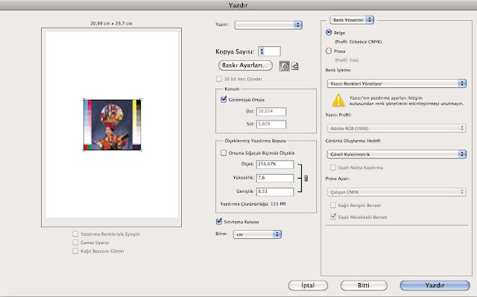
Task: Open the Adobe RGB (1998) profile dropdown
Action: (x=397, y=128)
